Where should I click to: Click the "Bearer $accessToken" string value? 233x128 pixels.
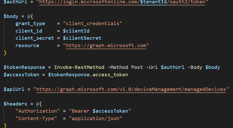tap(101, 111)
